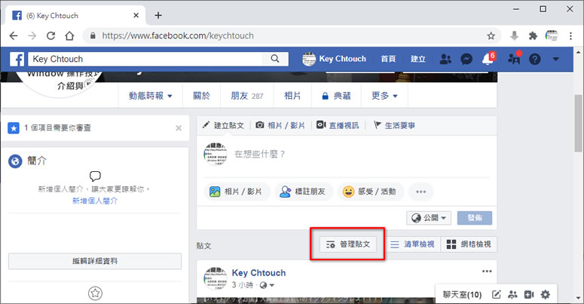The width and height of the screenshot is (584, 304).
Task: Click the Chrome bookmark star icon
Action: click(491, 35)
